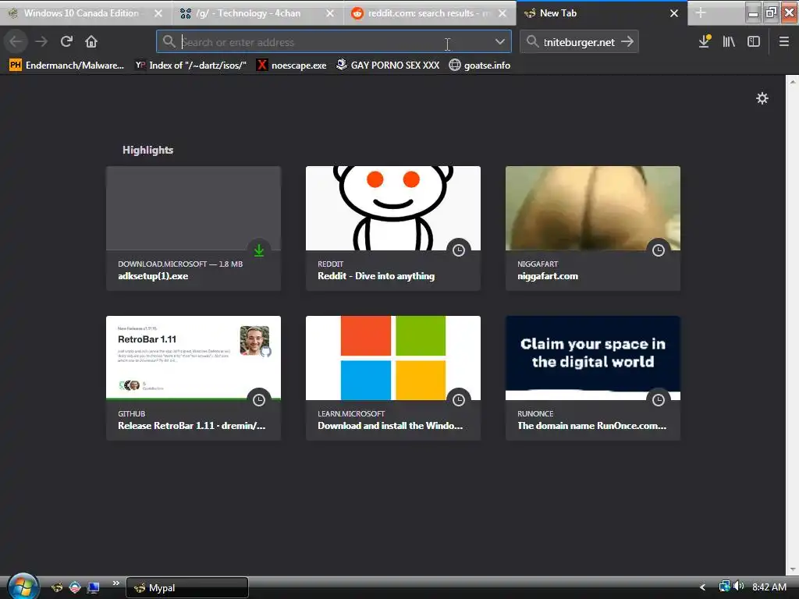This screenshot has height=599, width=799.
Task: Open the goatse.info bookmark
Action: click(x=480, y=66)
